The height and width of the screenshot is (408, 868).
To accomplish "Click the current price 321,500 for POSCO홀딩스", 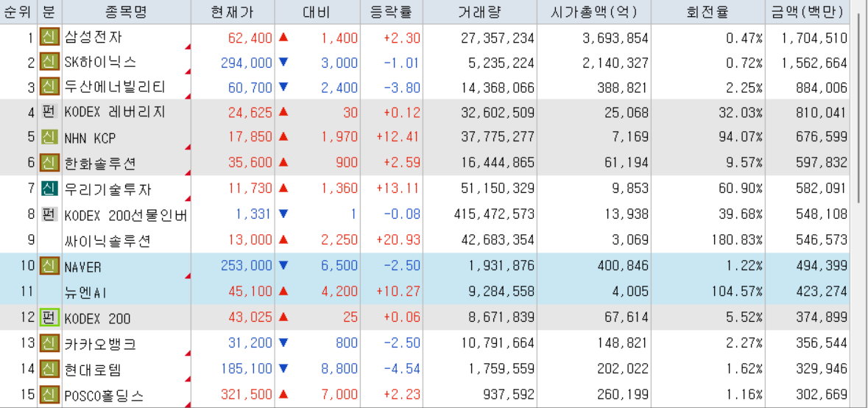I will (x=247, y=395).
